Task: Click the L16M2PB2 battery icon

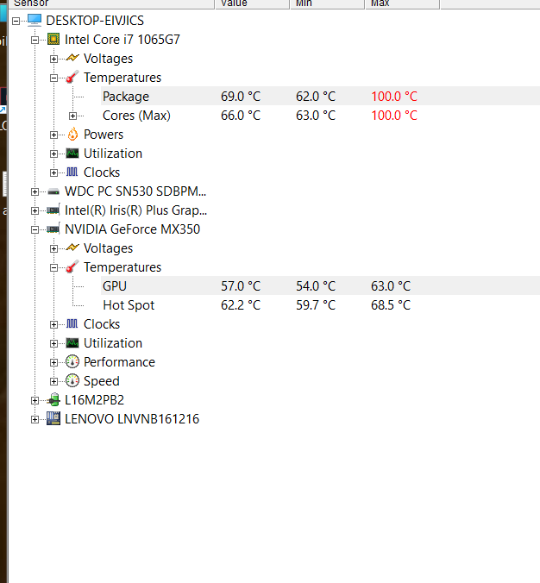Action: pos(53,399)
